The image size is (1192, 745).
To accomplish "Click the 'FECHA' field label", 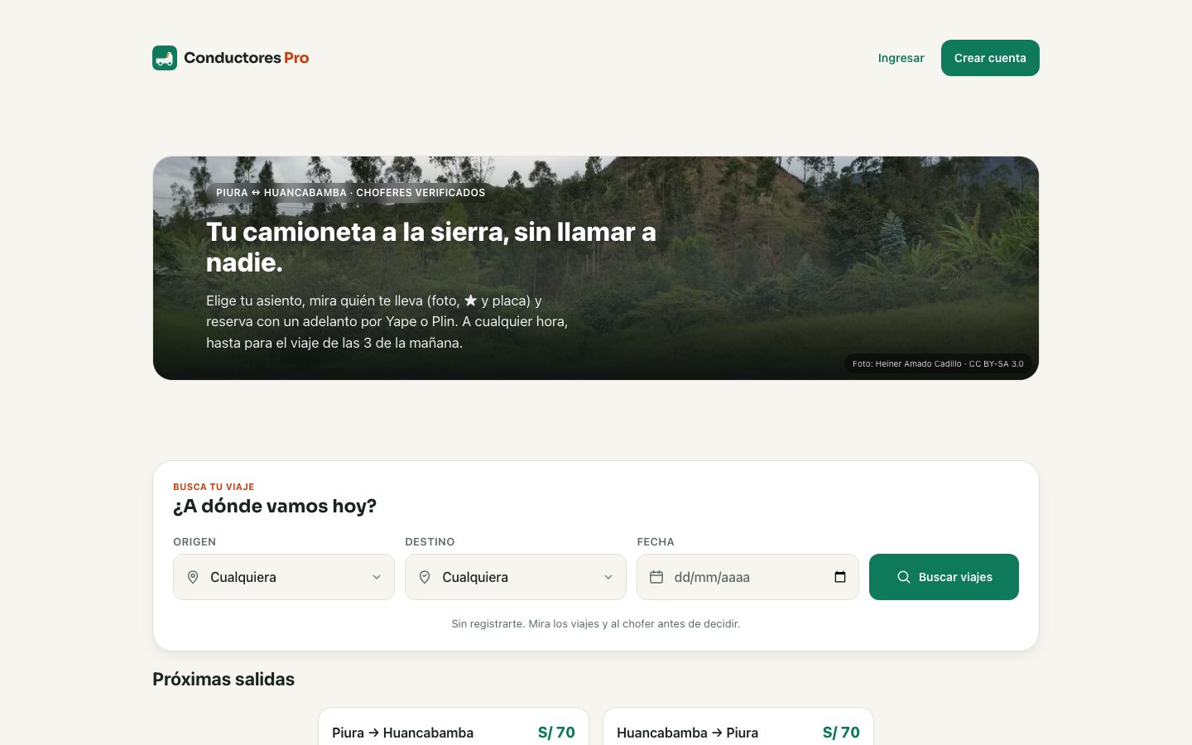I will point(656,542).
